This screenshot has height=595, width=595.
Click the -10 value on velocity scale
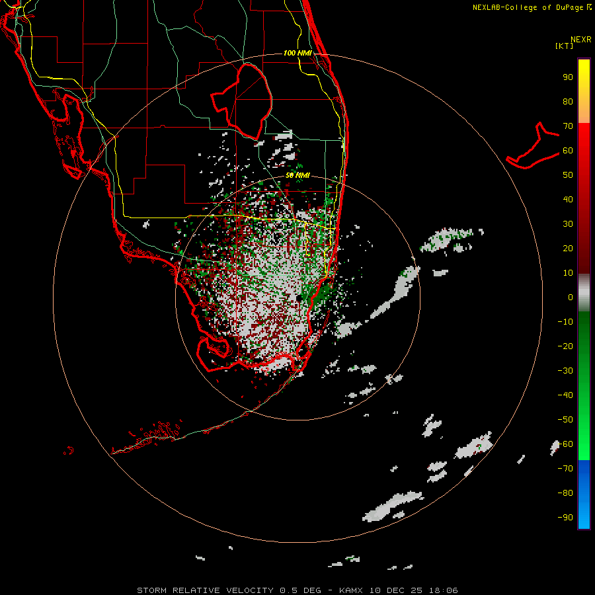[565, 322]
